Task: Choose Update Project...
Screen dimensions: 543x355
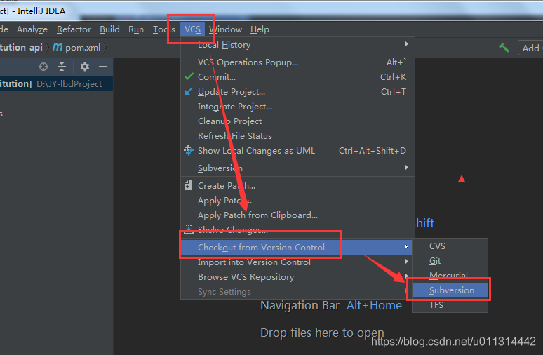Action: point(298,92)
